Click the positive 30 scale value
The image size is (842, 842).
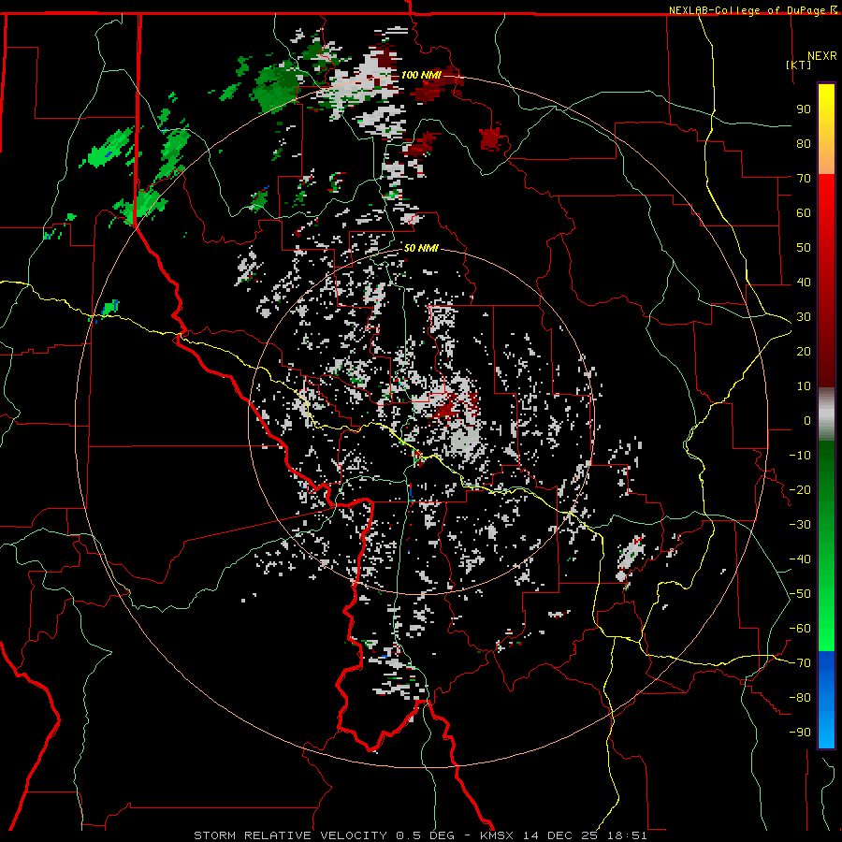point(804,317)
